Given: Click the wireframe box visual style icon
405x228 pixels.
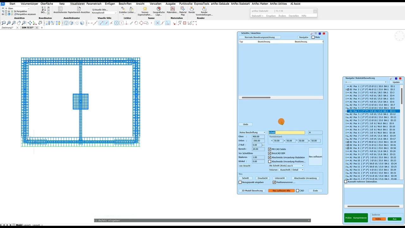Looking at the screenshot, I should [x=66, y=23].
